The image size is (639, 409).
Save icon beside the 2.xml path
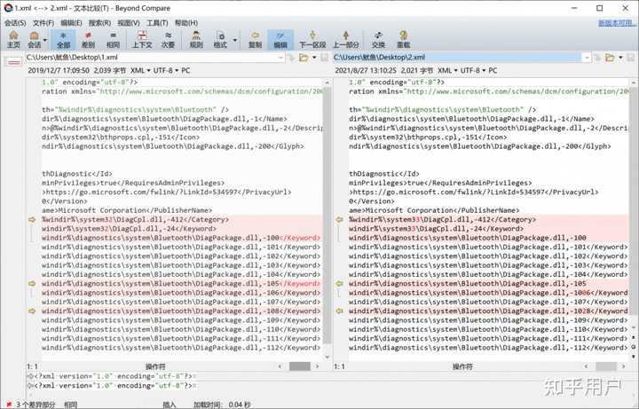tap(631, 58)
